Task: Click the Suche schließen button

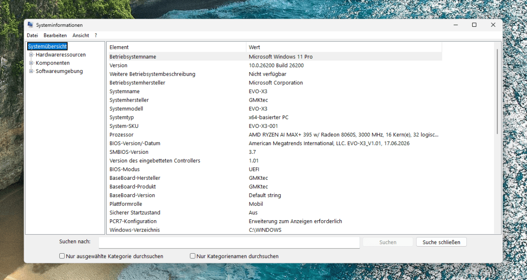Action: pos(441,242)
